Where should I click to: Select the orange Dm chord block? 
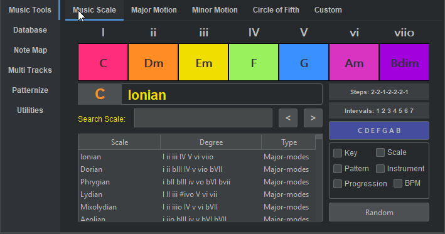pos(153,62)
